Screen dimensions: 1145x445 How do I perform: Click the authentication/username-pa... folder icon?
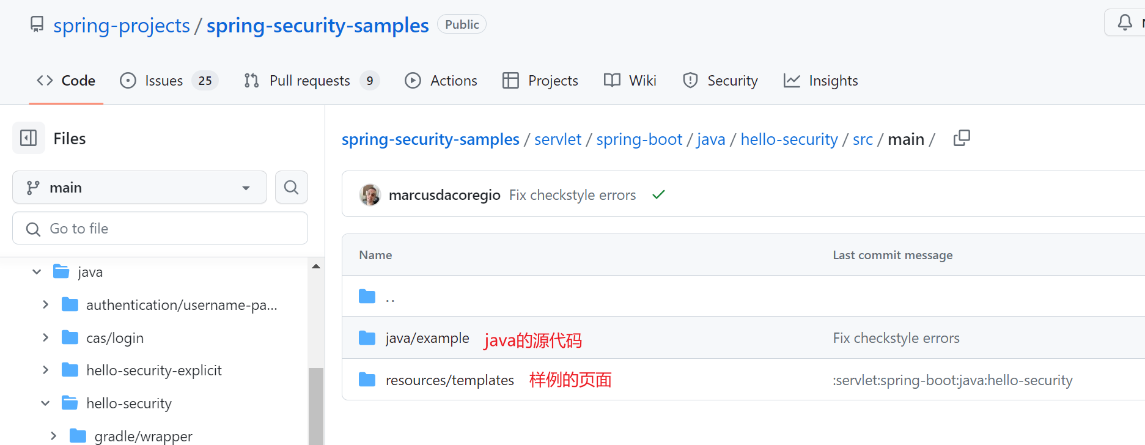tap(70, 304)
